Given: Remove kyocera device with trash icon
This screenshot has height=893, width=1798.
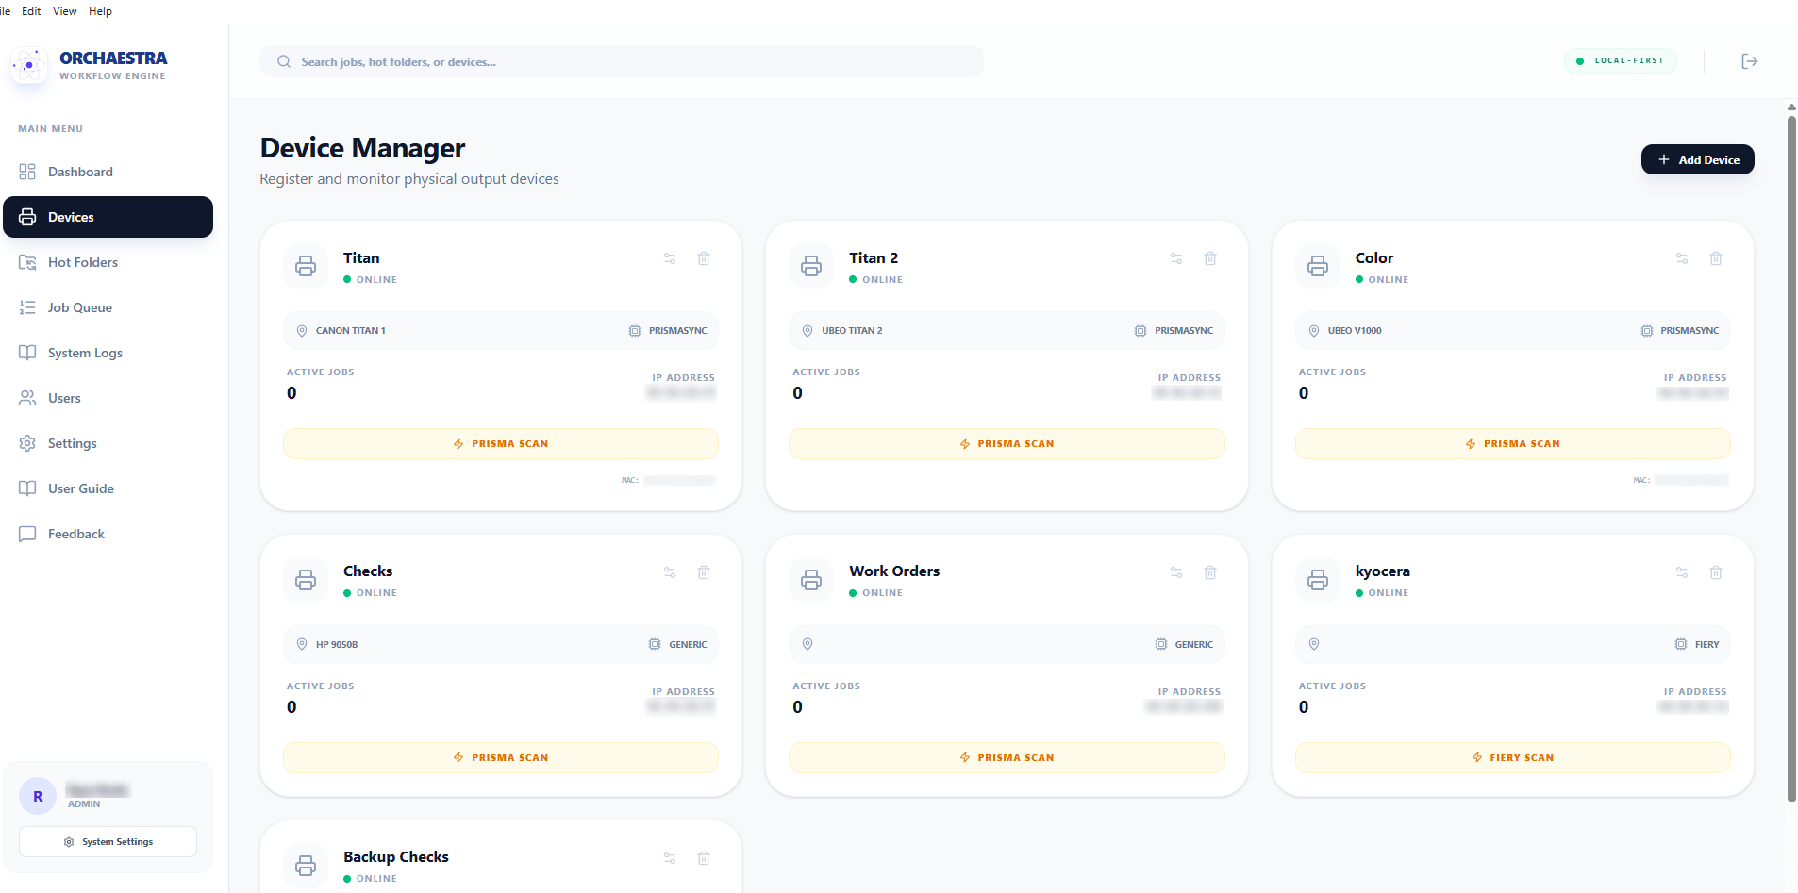Looking at the screenshot, I should (x=1716, y=572).
